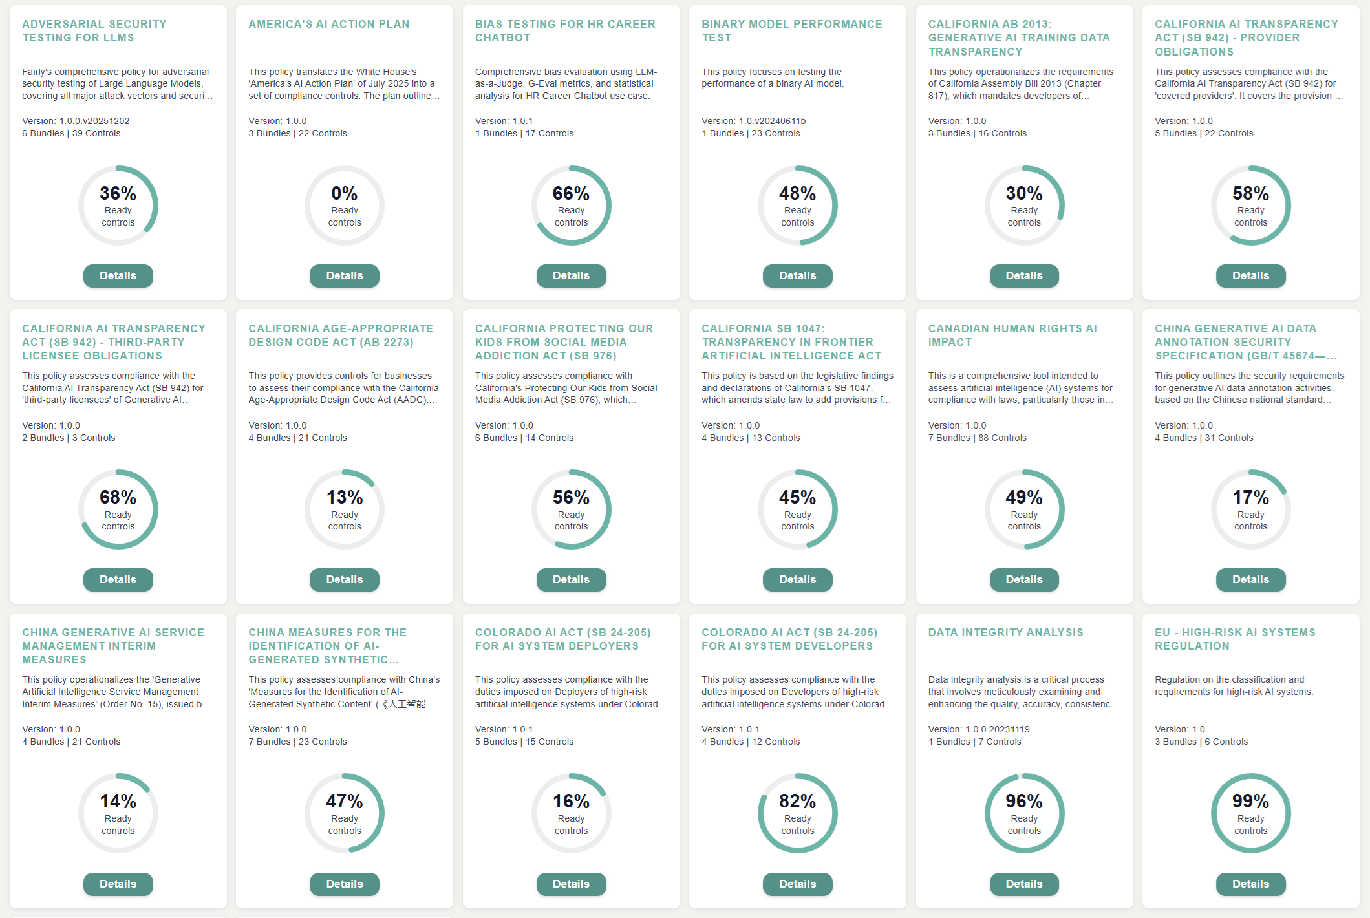The height and width of the screenshot is (918, 1370).
Task: Open Details for Data Integrity Analysis
Action: pos(1024,884)
